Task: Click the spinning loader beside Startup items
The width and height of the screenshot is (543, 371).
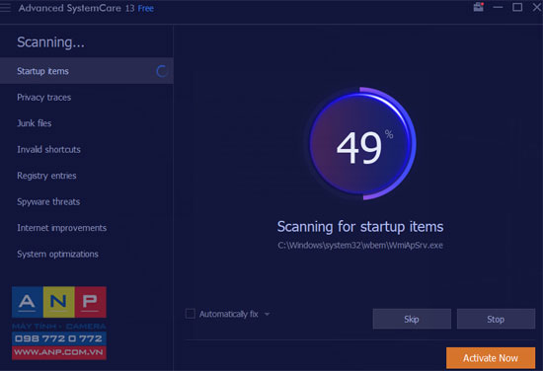Action: [x=162, y=71]
